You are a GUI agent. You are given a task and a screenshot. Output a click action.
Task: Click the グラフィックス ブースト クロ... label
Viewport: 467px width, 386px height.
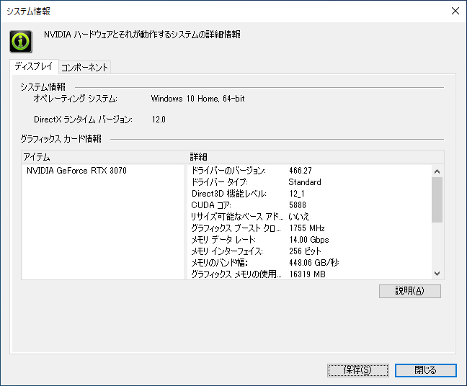(236, 228)
